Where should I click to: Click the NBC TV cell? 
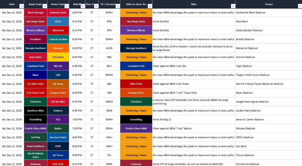pyautogui.click(x=109, y=57)
